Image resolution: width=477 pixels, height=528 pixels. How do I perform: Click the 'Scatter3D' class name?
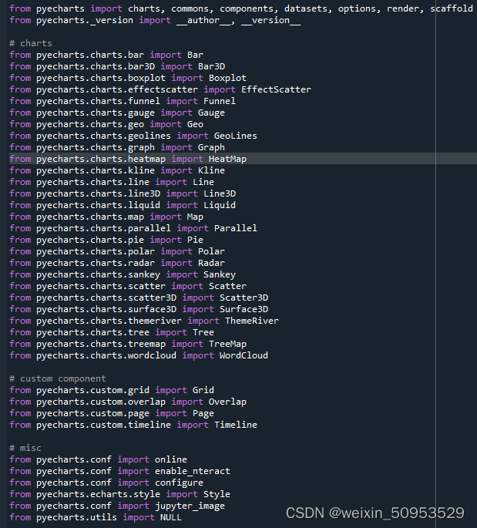[x=244, y=298]
